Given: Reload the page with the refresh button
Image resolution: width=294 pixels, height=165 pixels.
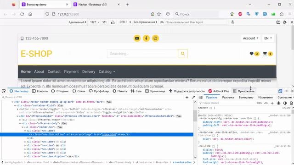Looking at the screenshot, I should coord(22,14).
